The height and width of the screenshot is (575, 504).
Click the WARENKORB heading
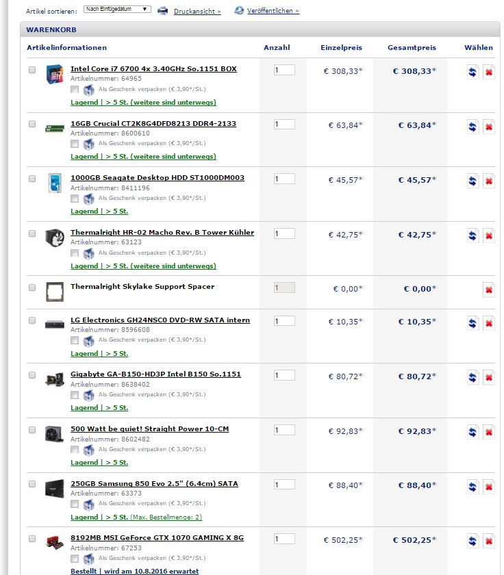tap(51, 29)
